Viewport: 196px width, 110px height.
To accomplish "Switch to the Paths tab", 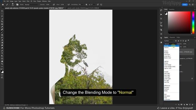I will coord(178,37).
